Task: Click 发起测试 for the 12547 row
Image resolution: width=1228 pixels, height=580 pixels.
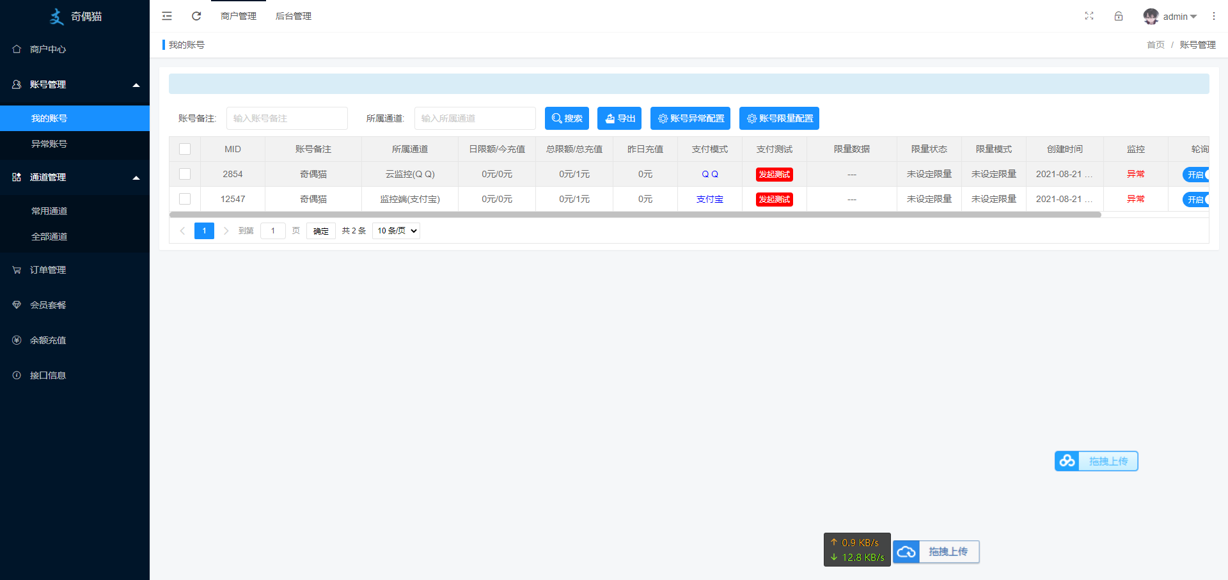Action: pos(774,200)
